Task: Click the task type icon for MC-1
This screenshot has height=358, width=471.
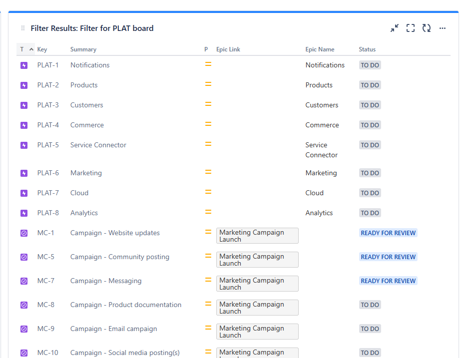Action: coord(24,233)
